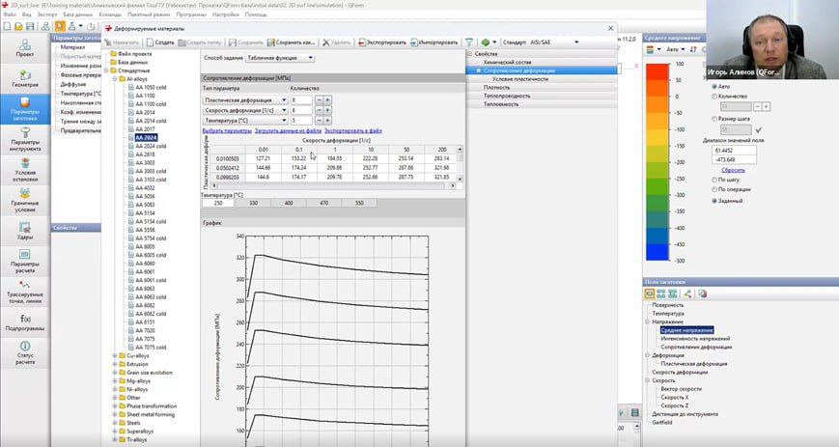
Task: Click the Сбросить link
Action: (x=733, y=169)
